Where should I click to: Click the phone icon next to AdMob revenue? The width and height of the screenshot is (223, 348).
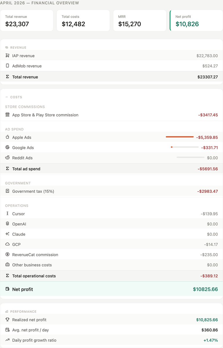pyautogui.click(x=7, y=66)
